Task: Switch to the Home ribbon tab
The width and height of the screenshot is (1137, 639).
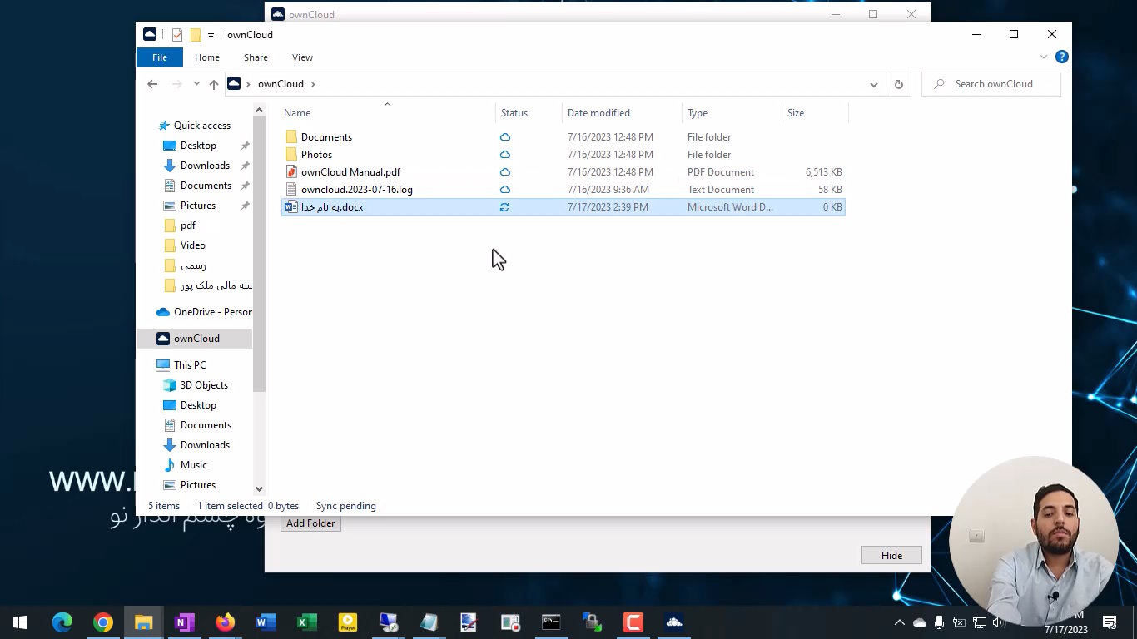Action: [x=207, y=57]
